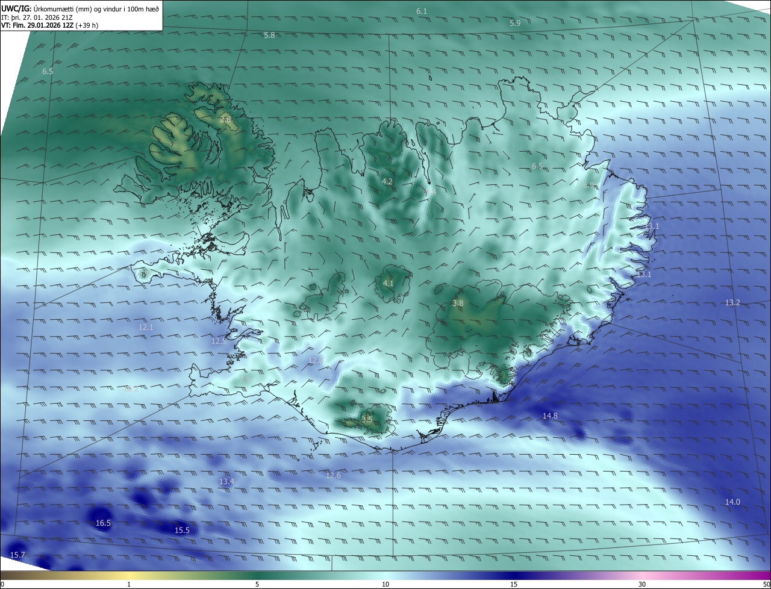Click the 12.6 value label

tap(333, 476)
